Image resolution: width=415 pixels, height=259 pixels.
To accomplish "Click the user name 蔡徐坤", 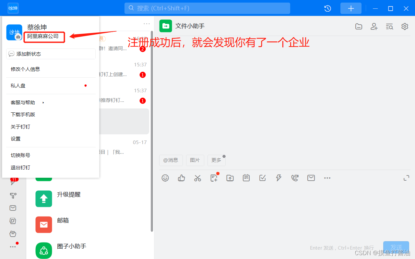I will [x=37, y=27].
